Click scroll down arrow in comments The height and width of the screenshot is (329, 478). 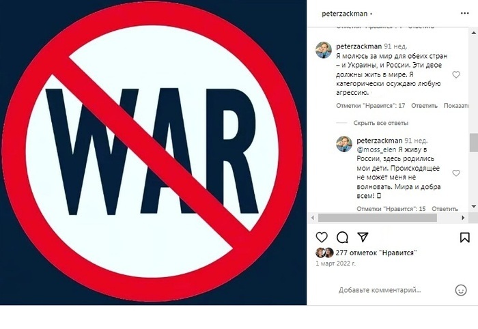point(474,206)
